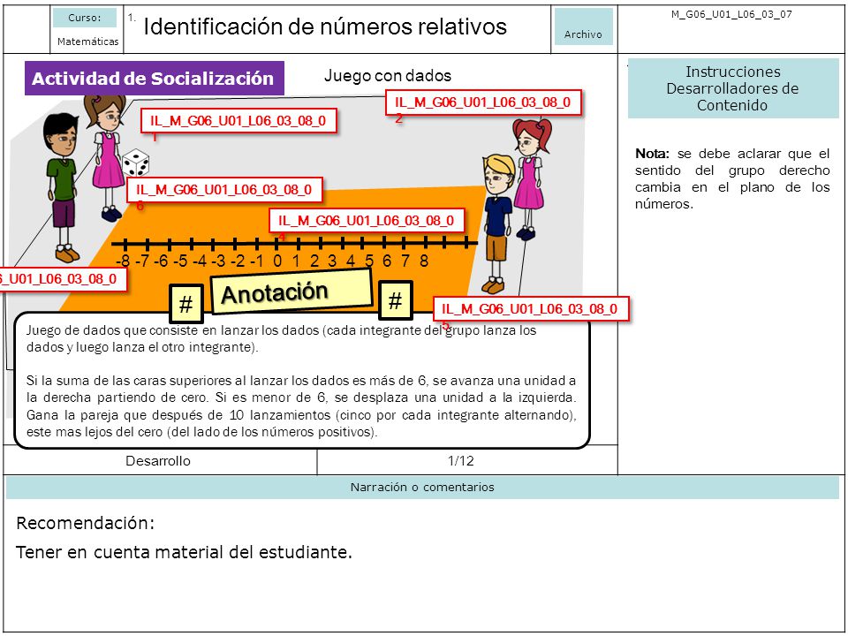Select the red-haired girl with pigtails
Screen dimensions: 848x636
pyautogui.click(x=531, y=179)
